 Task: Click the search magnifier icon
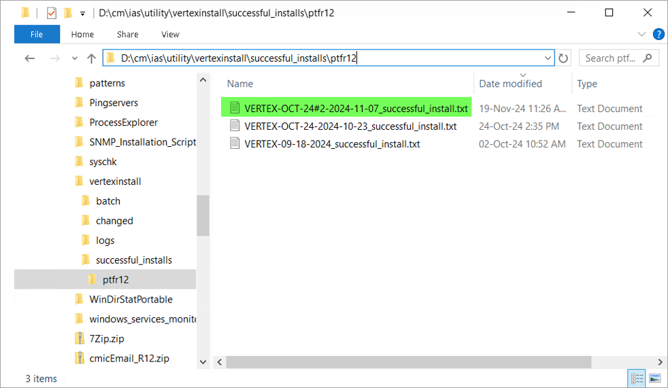click(x=648, y=58)
